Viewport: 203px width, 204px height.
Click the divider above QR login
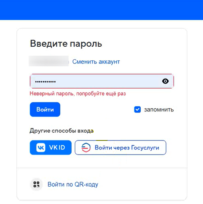pos(102,168)
